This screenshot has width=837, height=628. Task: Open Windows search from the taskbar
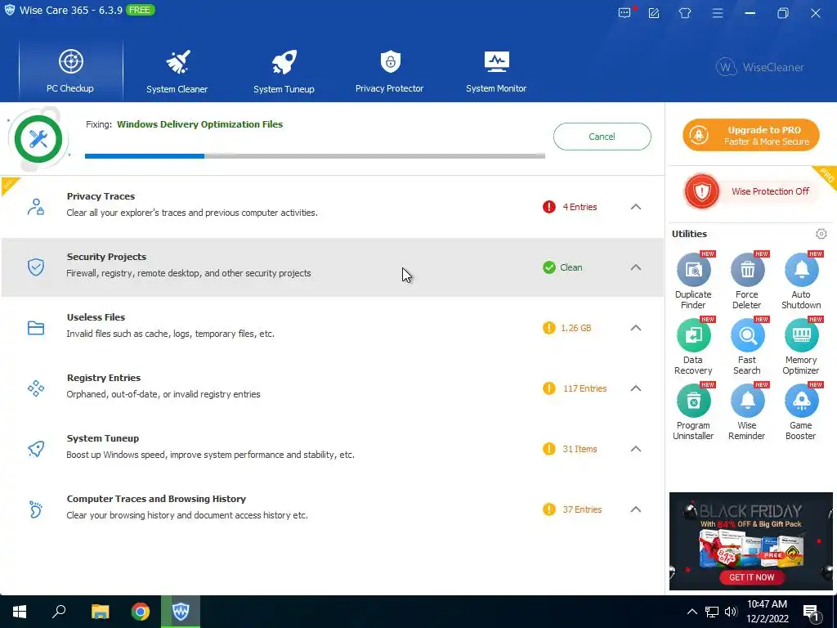[59, 612]
